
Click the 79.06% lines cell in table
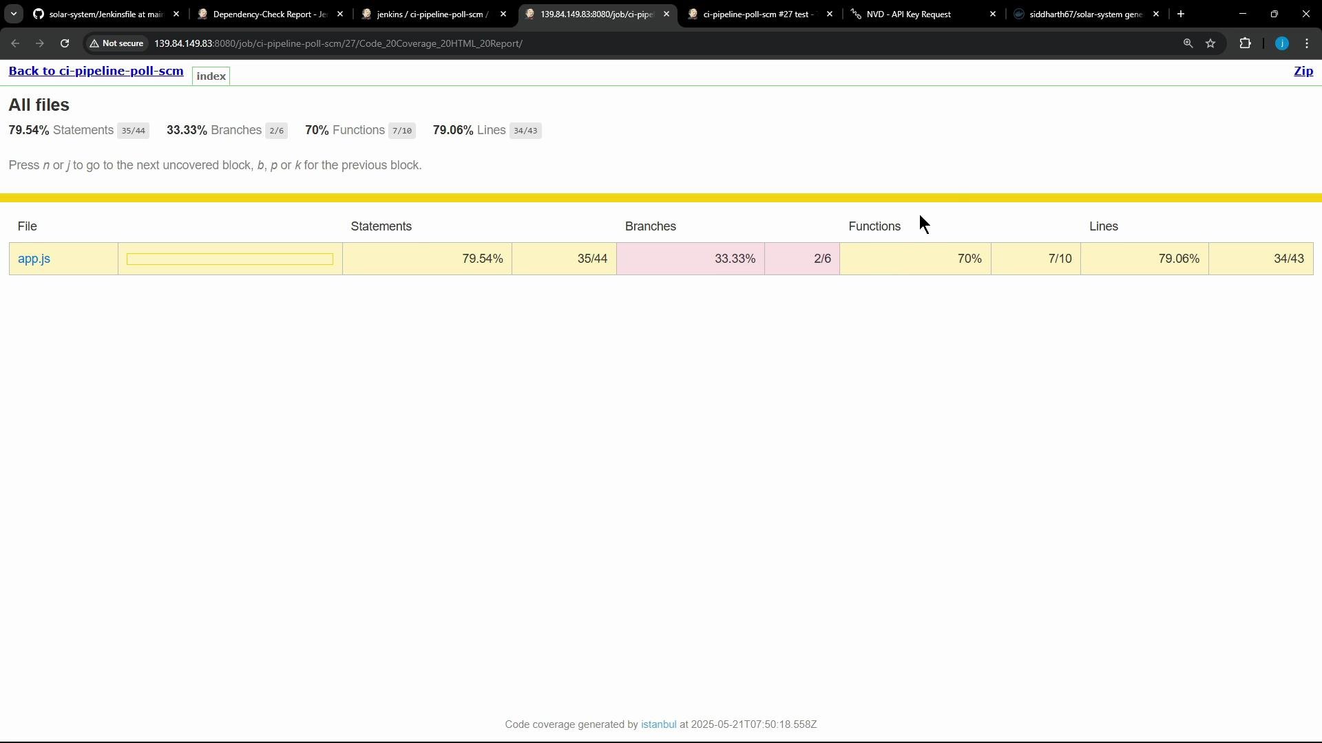1144,259
